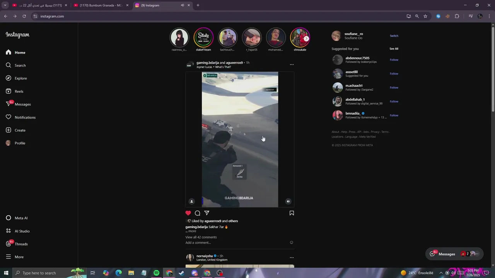The width and height of the screenshot is (495, 278).
Task: Open Messages in the left sidebar
Action: click(18, 104)
